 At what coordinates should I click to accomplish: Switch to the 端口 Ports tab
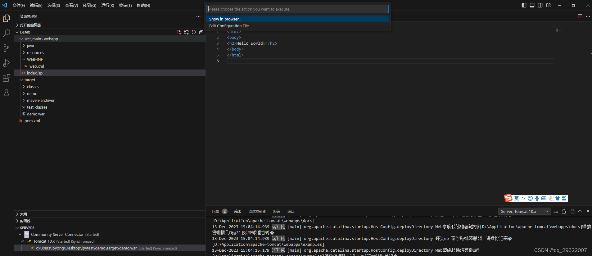(291, 211)
